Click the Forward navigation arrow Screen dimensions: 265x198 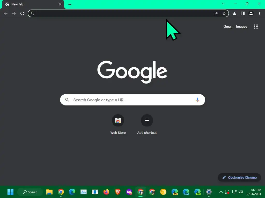[x=14, y=13]
